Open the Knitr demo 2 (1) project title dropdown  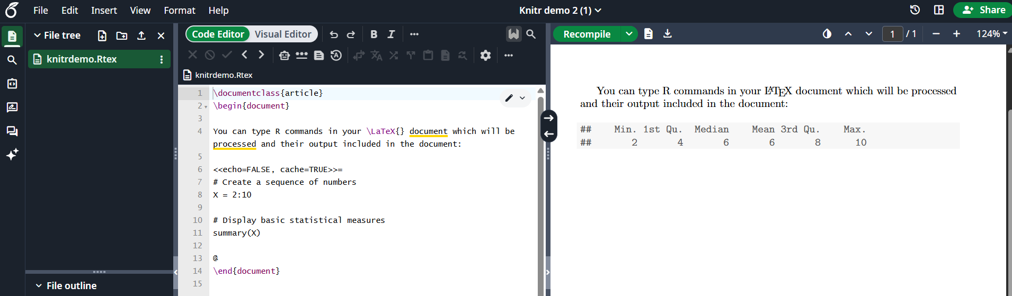[560, 10]
